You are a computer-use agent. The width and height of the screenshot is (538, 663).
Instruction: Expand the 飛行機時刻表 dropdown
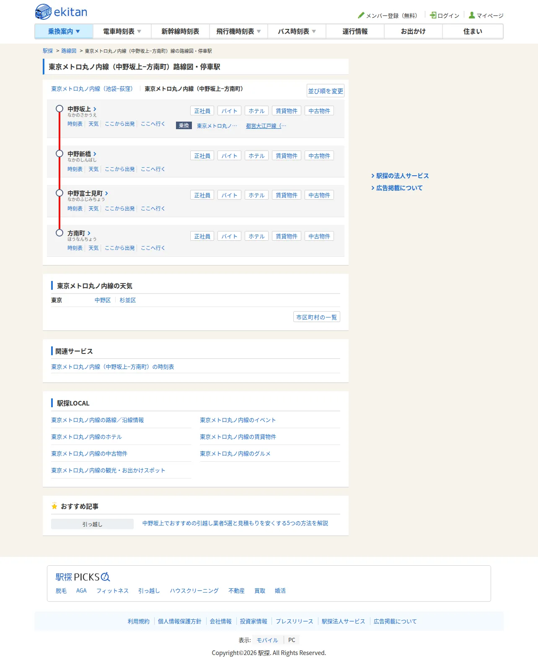click(238, 31)
